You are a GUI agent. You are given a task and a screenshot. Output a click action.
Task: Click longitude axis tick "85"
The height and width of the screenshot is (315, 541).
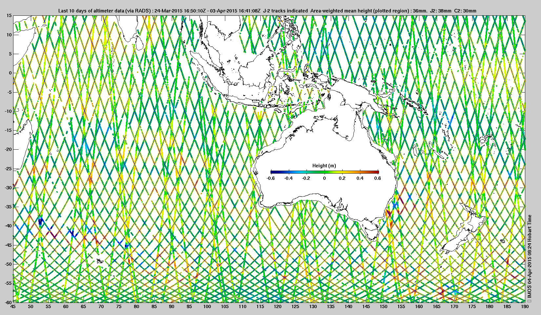[x=154, y=306]
